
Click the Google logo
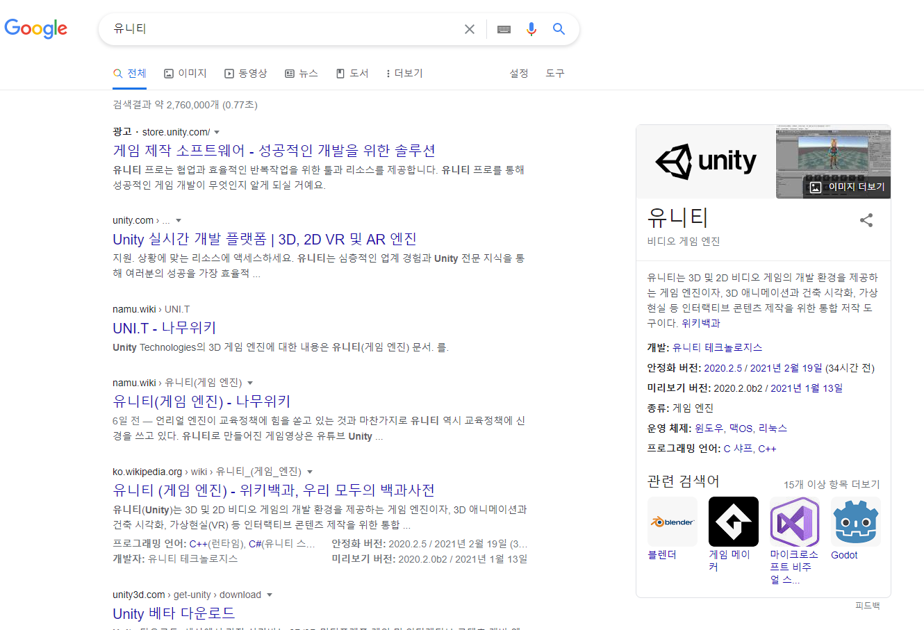coord(36,28)
